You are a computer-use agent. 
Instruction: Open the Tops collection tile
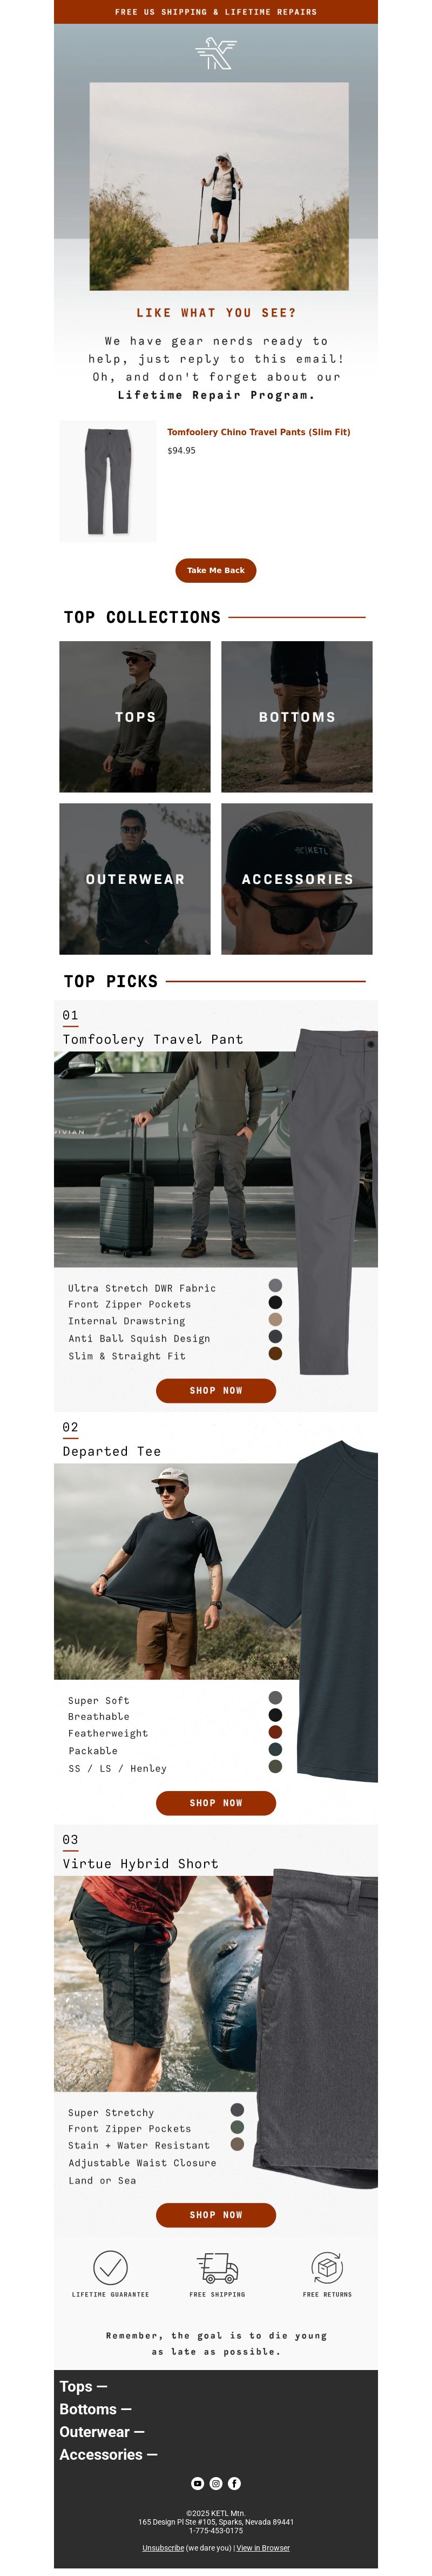click(135, 717)
